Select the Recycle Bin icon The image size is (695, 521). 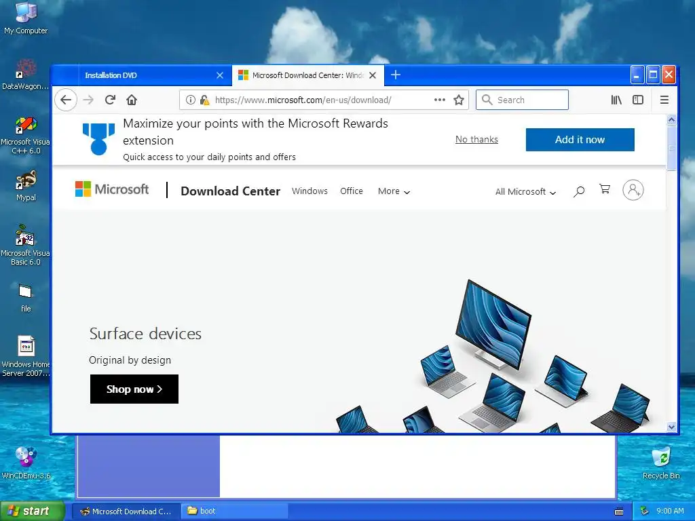click(661, 463)
